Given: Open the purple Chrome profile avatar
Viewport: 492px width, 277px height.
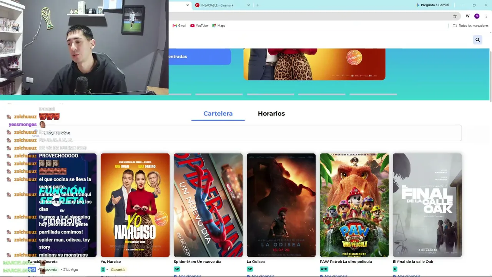Looking at the screenshot, I should (477, 16).
